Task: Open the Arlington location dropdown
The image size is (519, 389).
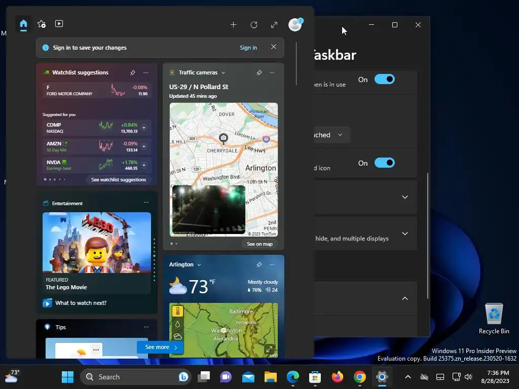Action: click(199, 265)
